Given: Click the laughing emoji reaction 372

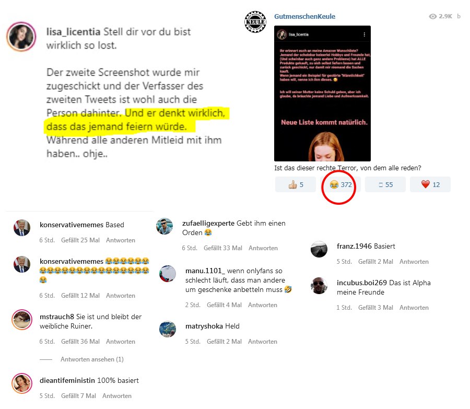Looking at the screenshot, I should 340,184.
